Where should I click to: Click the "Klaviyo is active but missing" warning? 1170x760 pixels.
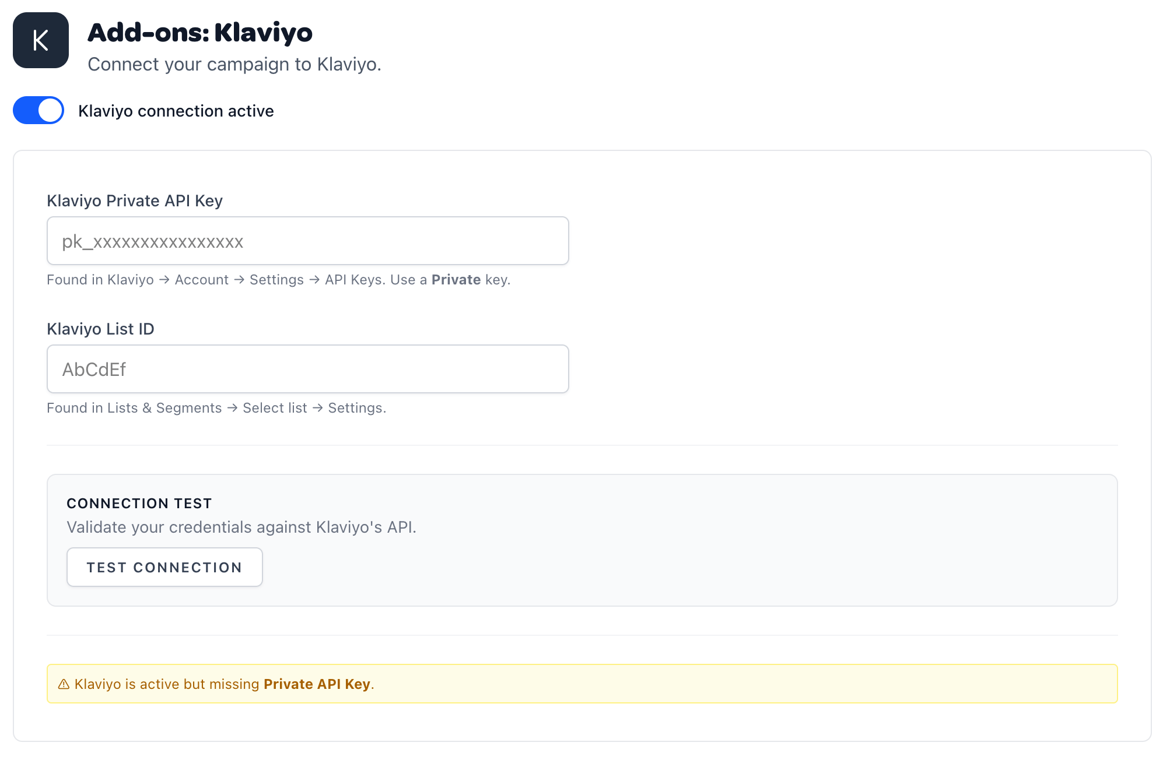[x=167, y=684]
